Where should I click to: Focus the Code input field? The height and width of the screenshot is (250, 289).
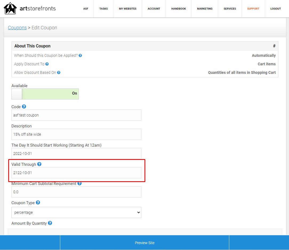click(x=76, y=115)
